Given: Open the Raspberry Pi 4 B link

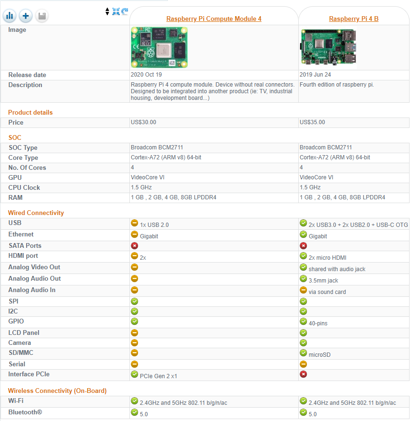Looking at the screenshot, I should 353,19.
